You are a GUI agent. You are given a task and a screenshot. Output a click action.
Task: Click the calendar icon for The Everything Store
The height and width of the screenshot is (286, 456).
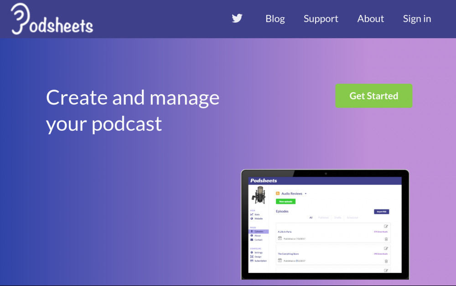tap(280, 260)
